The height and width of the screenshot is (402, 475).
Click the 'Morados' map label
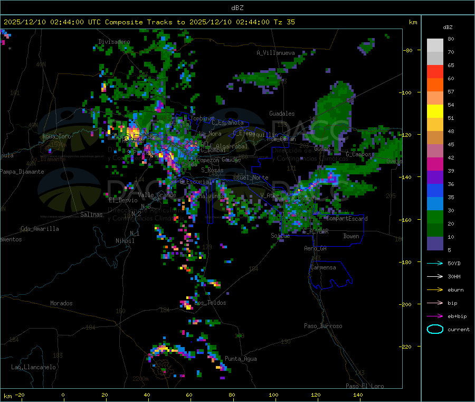coord(62,303)
